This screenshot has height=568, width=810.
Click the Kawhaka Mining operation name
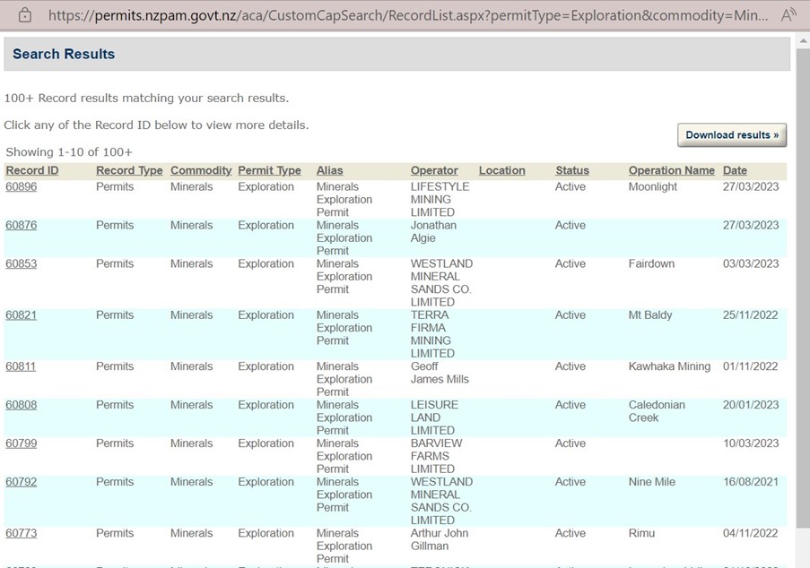click(669, 366)
